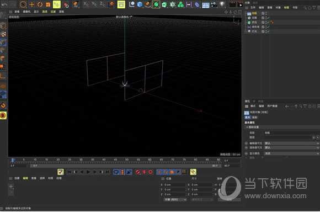Select the 灯光 light object
The image size is (320, 212).
254,31
